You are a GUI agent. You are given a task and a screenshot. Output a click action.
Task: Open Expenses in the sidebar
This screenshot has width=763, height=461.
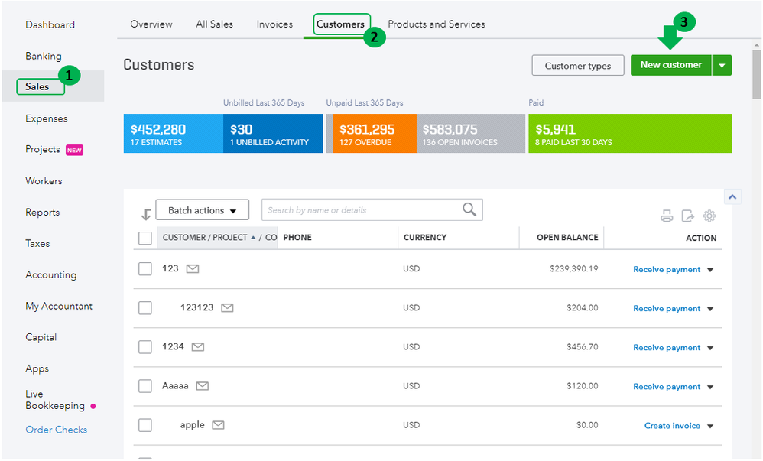pos(46,118)
